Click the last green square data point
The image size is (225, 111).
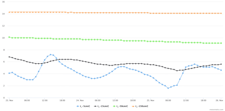pyautogui.click(x=221, y=43)
